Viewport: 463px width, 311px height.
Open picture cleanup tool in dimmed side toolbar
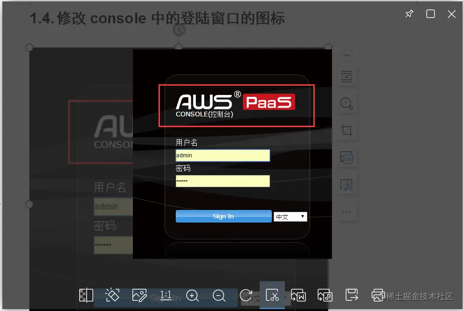coord(346,184)
